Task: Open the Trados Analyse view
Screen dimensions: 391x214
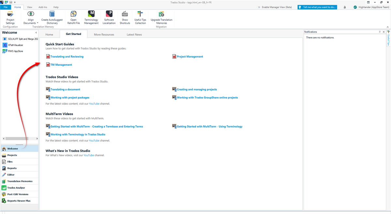Action: [x=20, y=188]
